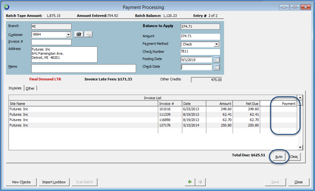
Task: Expand the Customer dropdown list
Action: point(68,35)
